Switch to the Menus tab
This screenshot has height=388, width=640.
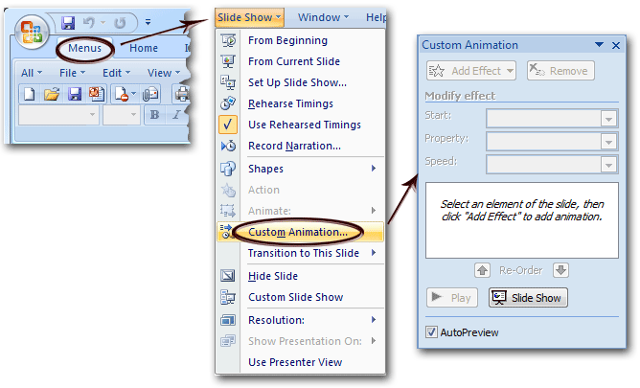84,48
